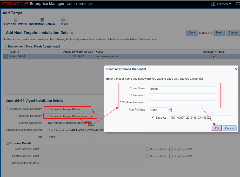The image size is (240, 177).
Task: Click the add Named Credential plus icon
Action: [90, 123]
